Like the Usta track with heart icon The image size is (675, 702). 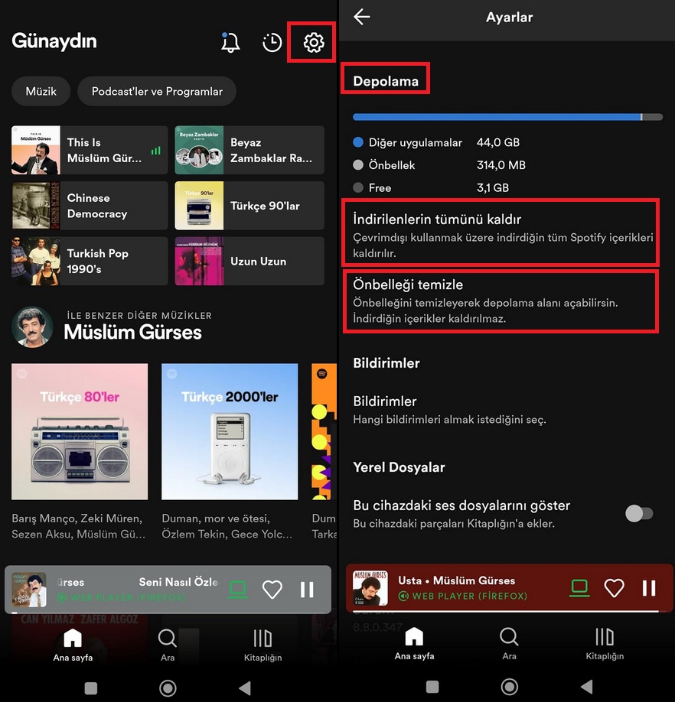point(614,588)
